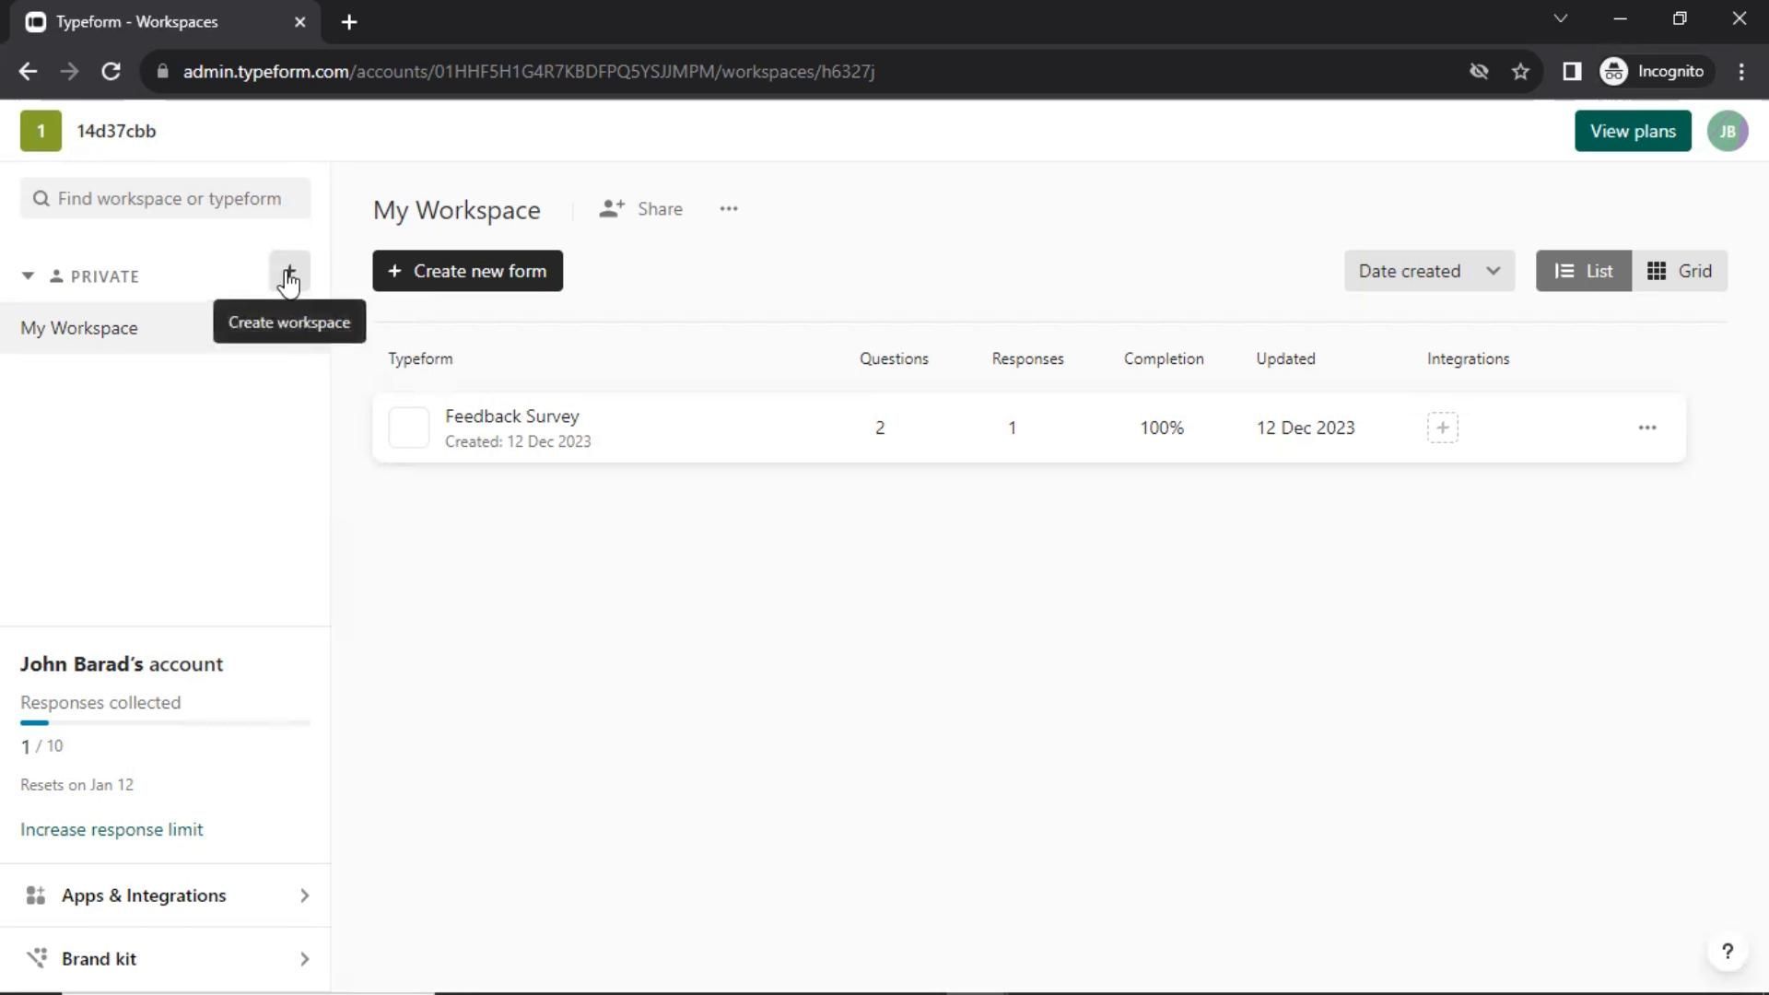Add an integration to Feedback Survey
This screenshot has width=1769, height=995.
tap(1442, 428)
